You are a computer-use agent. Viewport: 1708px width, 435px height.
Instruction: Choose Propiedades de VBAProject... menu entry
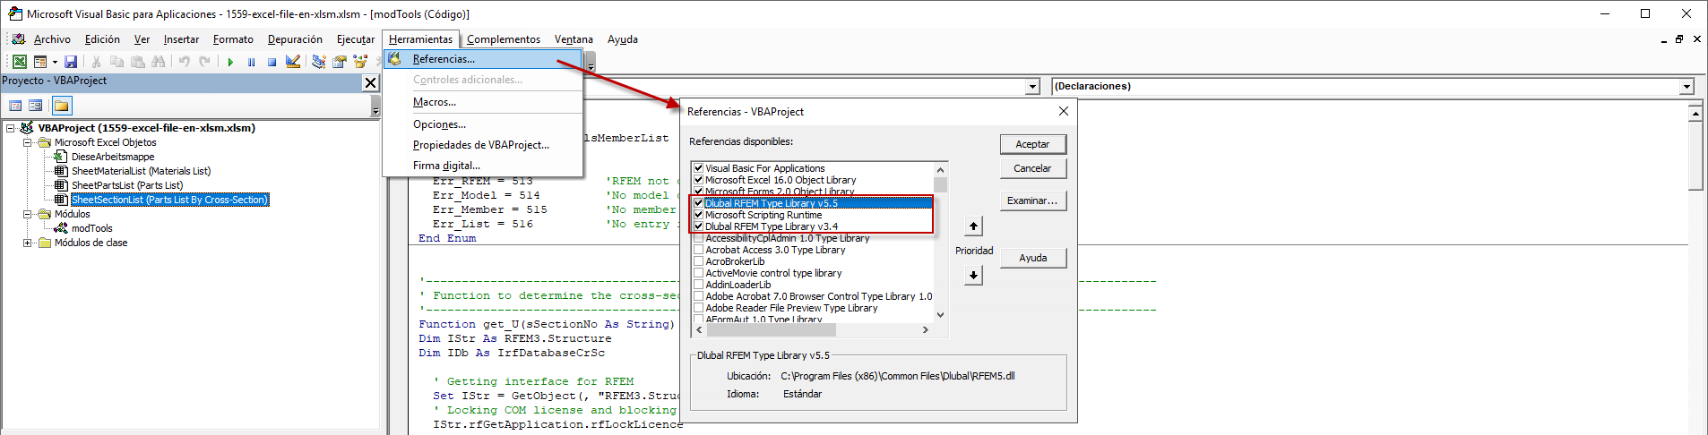(x=483, y=145)
